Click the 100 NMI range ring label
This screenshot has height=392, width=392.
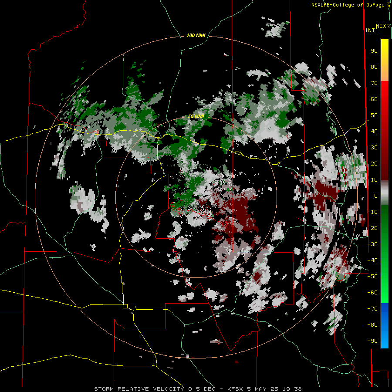[x=196, y=35]
